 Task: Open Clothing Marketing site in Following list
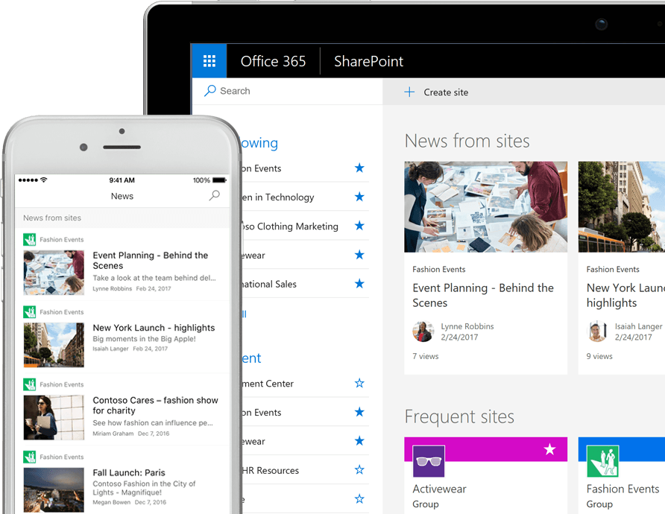(x=290, y=226)
